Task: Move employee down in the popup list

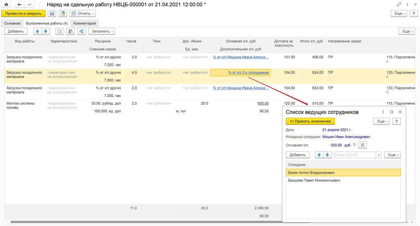Action: (x=327, y=155)
